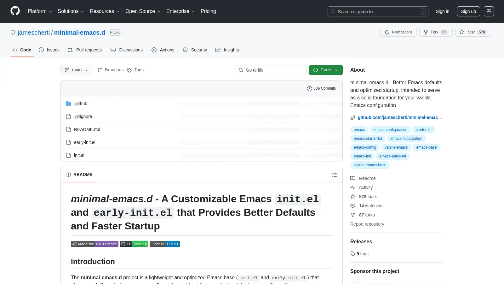Click the book icon beside Readme
The image size is (504, 284).
(x=353, y=178)
